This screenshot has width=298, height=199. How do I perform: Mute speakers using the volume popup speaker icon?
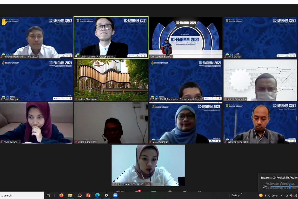click(264, 187)
